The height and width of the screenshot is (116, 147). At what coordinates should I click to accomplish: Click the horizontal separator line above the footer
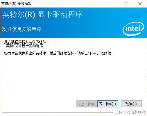pyautogui.click(x=58, y=112)
